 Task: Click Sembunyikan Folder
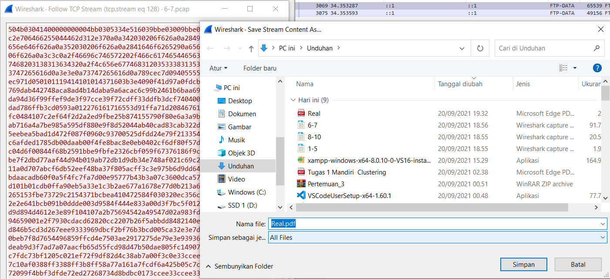(x=239, y=266)
